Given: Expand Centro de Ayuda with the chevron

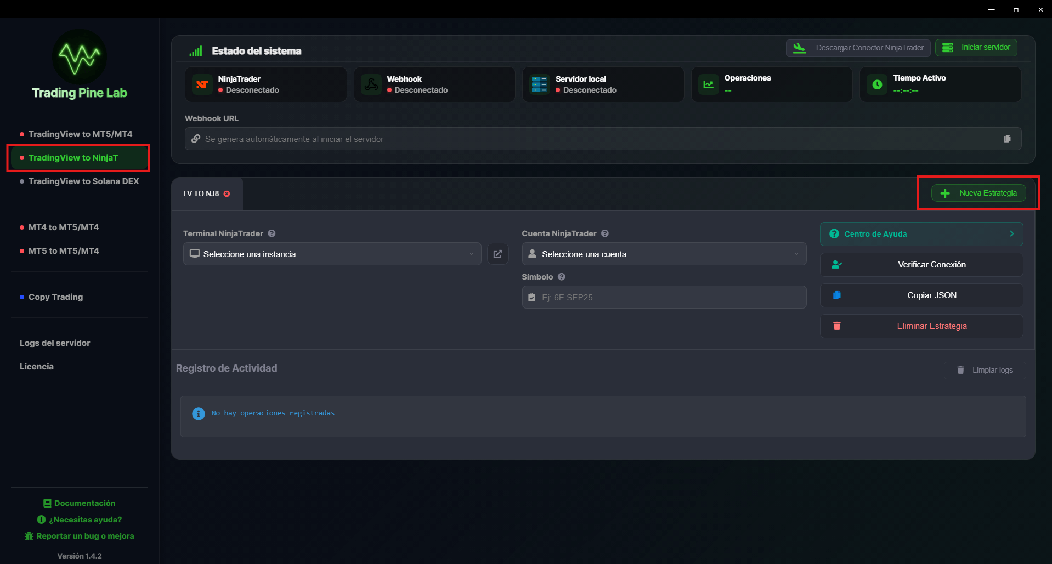Looking at the screenshot, I should tap(1011, 233).
